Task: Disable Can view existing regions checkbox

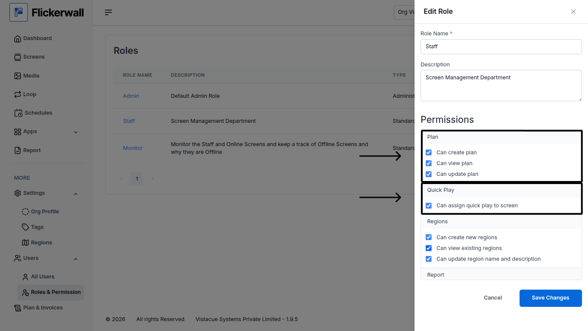Action: tap(429, 248)
